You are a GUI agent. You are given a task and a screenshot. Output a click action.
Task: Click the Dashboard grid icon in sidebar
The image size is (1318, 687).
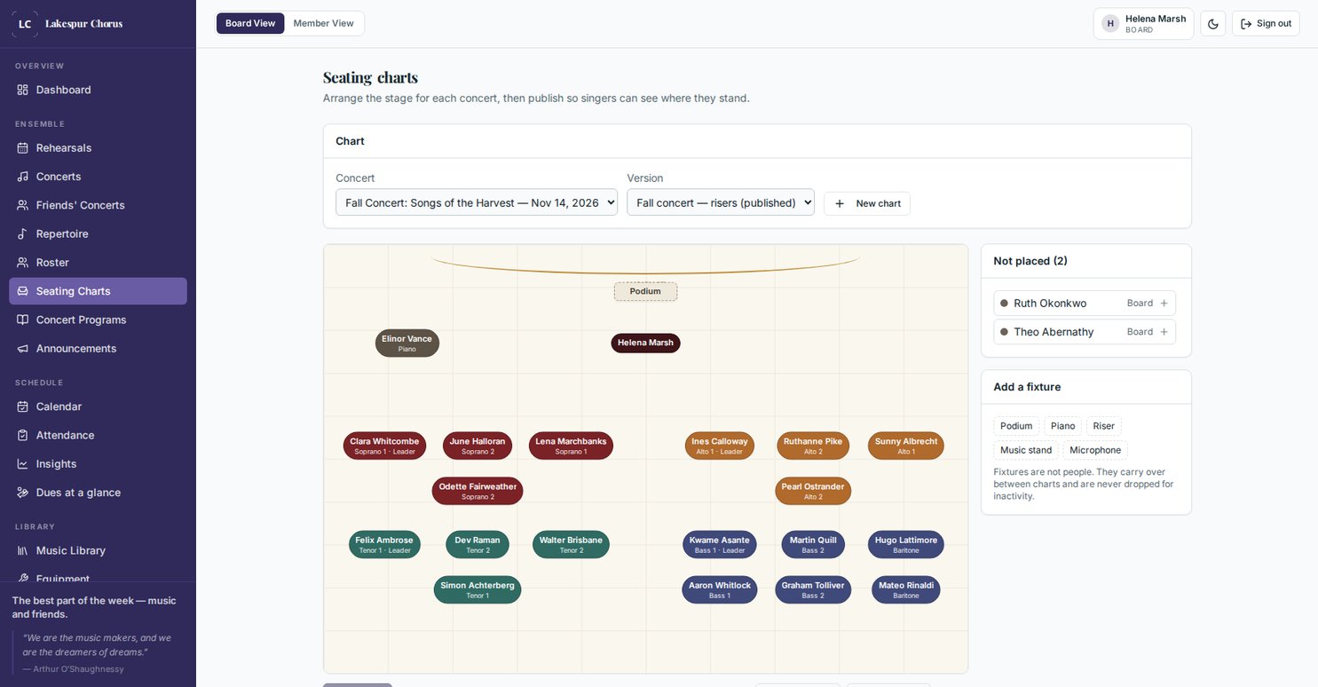pos(23,90)
